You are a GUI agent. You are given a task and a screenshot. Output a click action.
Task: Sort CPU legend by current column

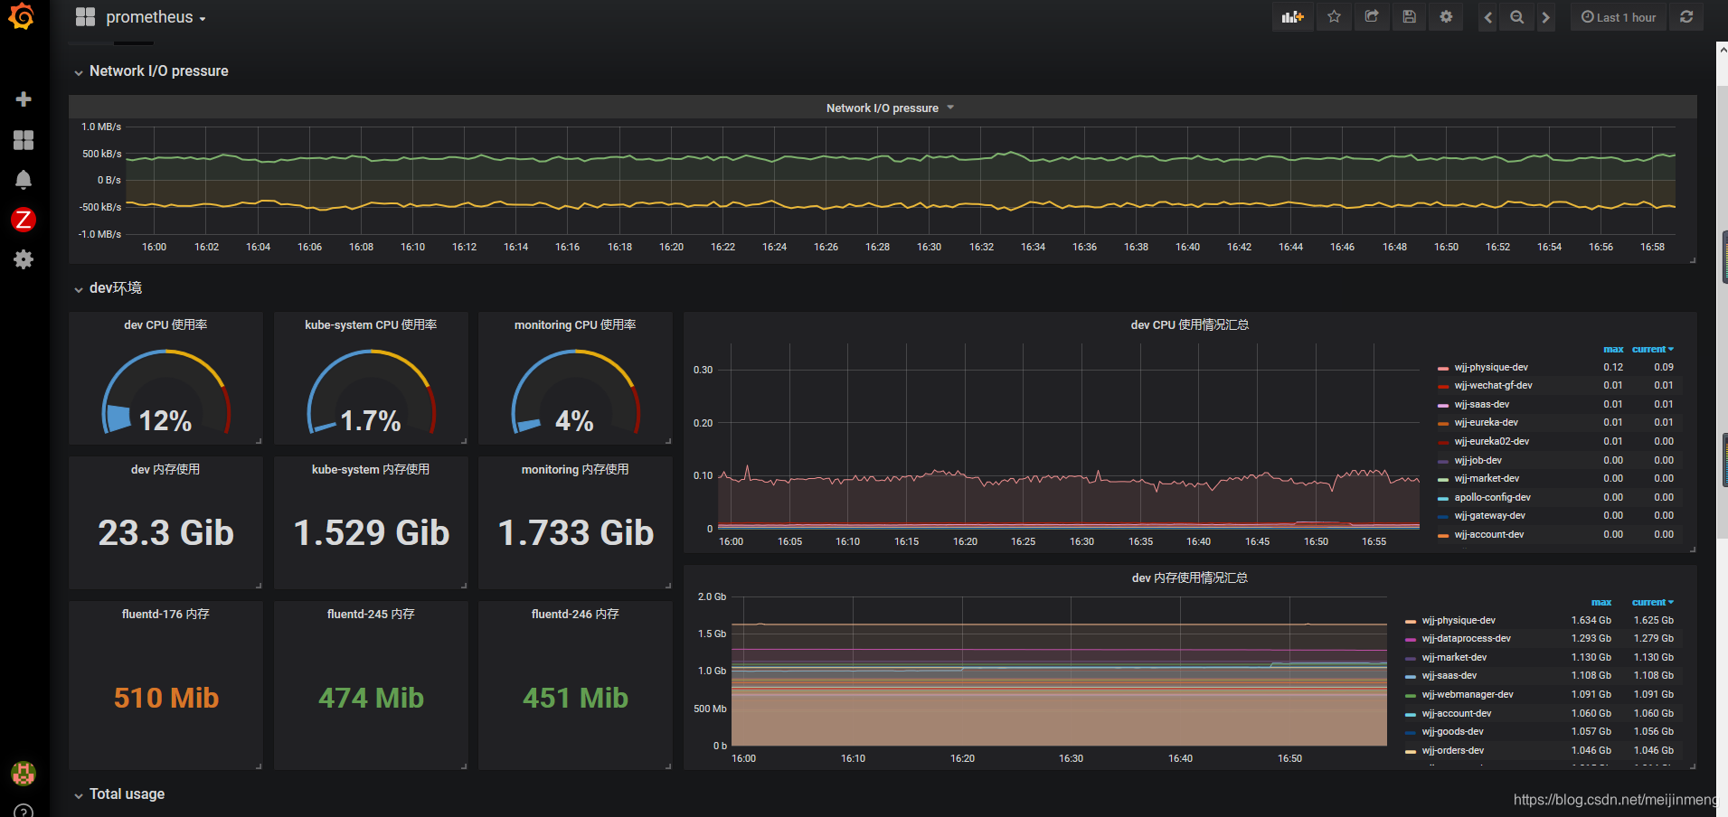(x=1652, y=349)
